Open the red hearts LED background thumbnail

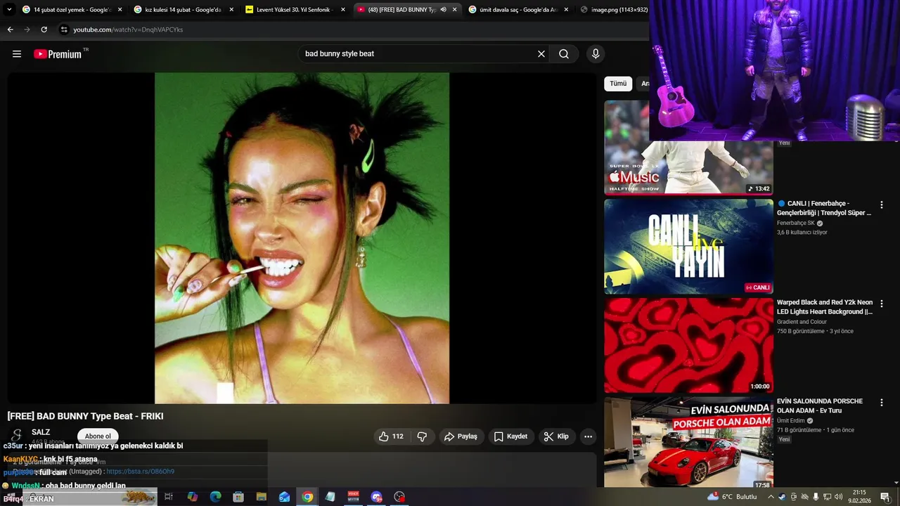688,345
